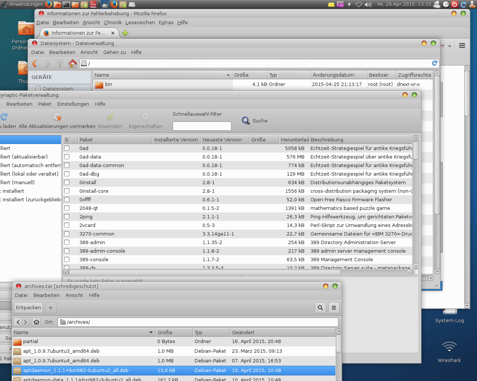Click Synaptic package list horizontal scrollbar

point(205,272)
